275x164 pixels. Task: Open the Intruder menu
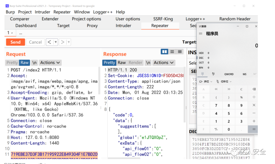pos(43,12)
